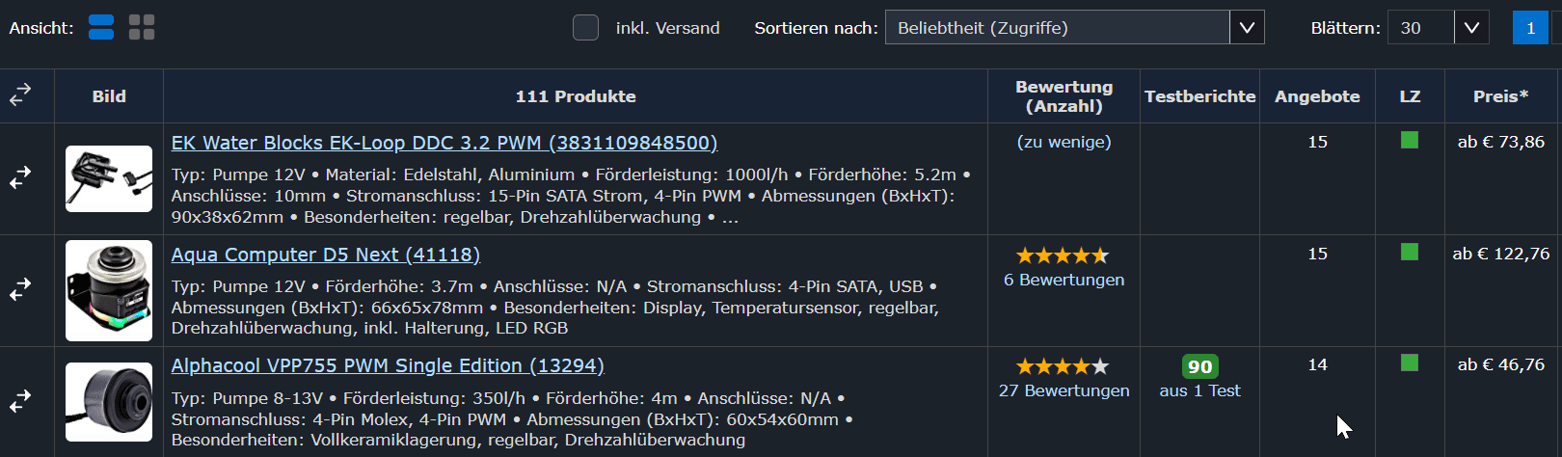Click Aqua Computer D5 Next star rating
Image resolution: width=1562 pixels, height=457 pixels.
click(1063, 255)
